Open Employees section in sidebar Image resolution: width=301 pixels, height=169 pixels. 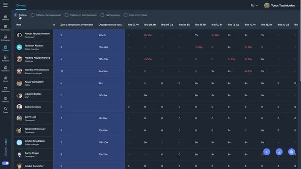(5, 38)
